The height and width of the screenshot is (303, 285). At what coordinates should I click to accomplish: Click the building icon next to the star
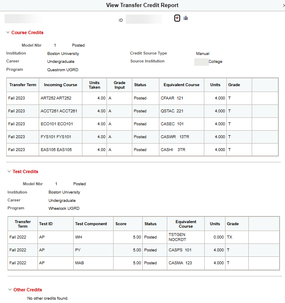(x=186, y=18)
